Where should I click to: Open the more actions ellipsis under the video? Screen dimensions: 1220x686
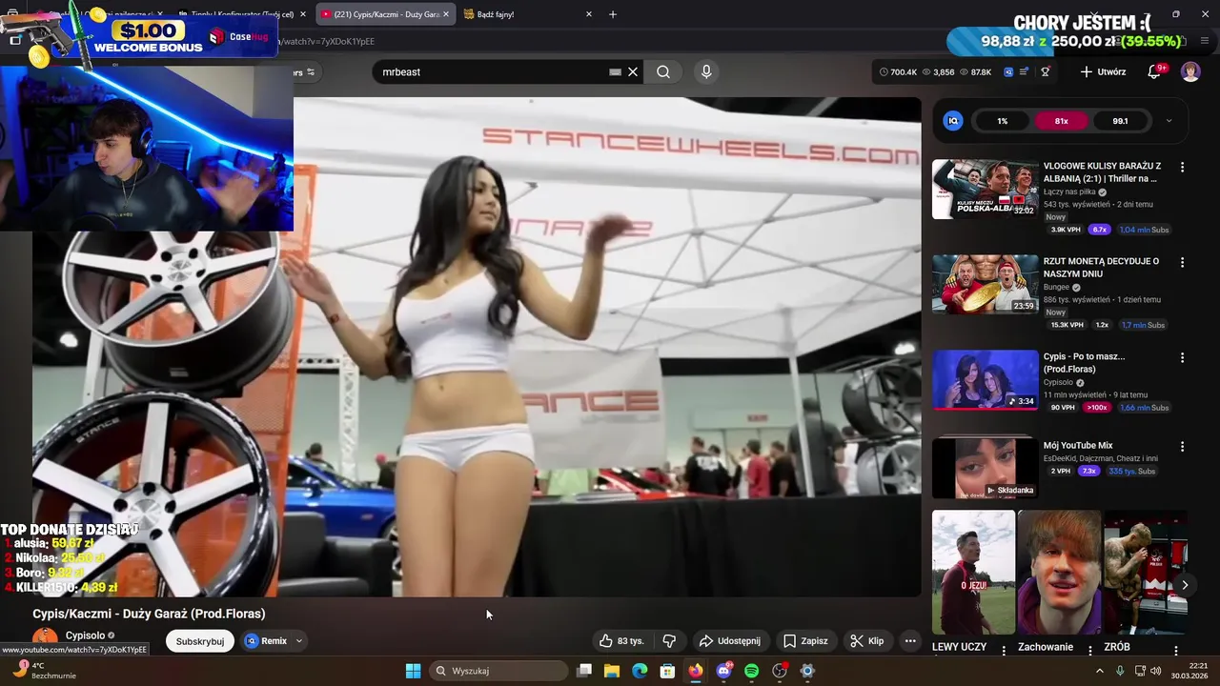[910, 641]
